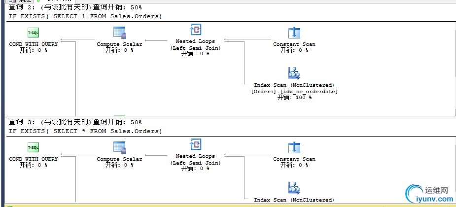Click 'Constant Scan' label in query 3
Image resolution: width=456 pixels, height=207 pixels.
[x=294, y=159]
